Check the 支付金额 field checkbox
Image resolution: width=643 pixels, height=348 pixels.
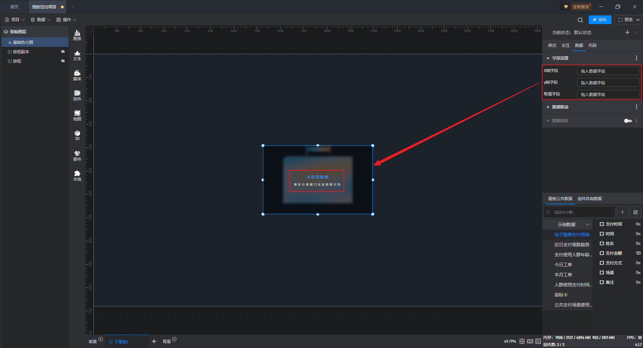[602, 253]
